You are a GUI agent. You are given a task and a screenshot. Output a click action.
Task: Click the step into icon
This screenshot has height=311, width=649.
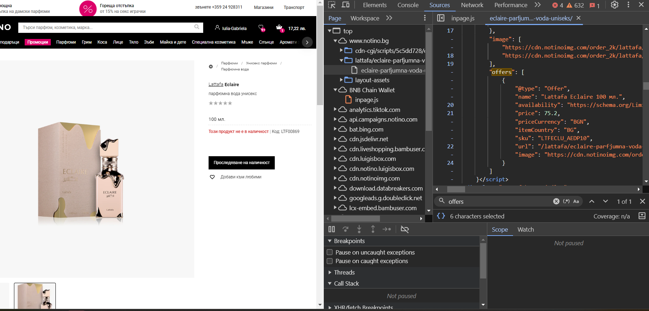pos(359,229)
